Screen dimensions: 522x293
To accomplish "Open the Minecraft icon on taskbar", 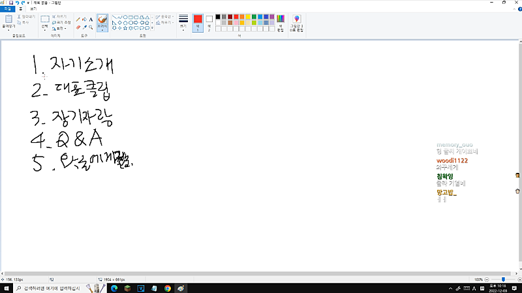I will coord(127,288).
